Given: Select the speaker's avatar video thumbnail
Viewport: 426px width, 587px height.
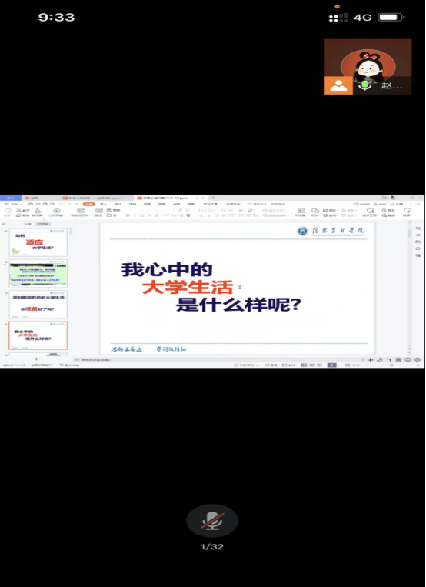Looking at the screenshot, I should pyautogui.click(x=368, y=67).
